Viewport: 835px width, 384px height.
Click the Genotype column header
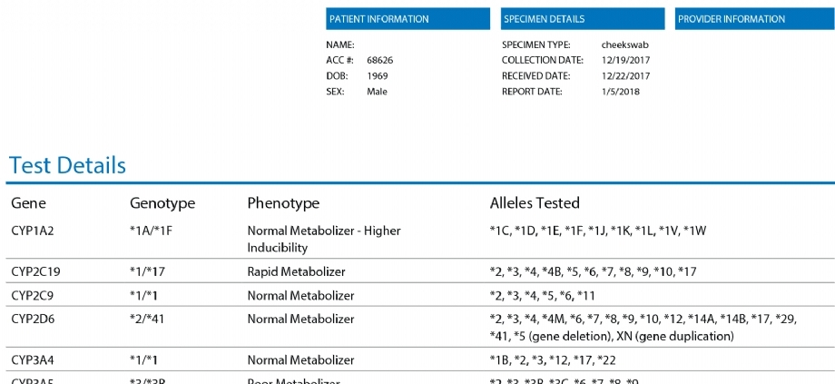pos(162,203)
